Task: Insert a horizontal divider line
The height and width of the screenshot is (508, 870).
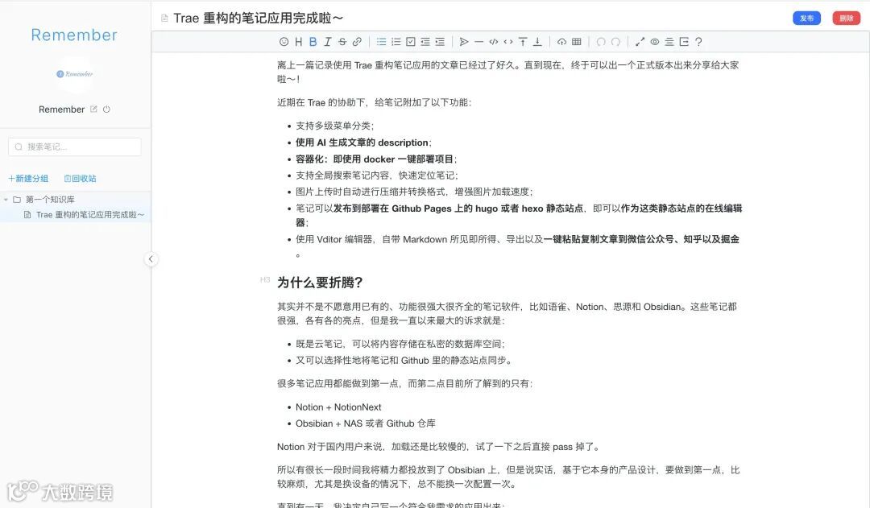Action: point(478,42)
